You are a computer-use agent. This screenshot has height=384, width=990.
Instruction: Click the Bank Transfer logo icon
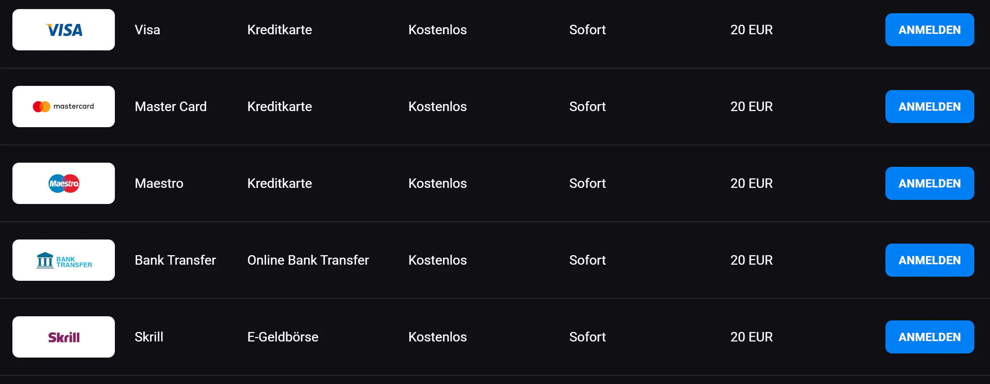click(x=64, y=260)
